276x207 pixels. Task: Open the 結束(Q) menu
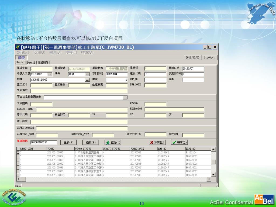87,53
